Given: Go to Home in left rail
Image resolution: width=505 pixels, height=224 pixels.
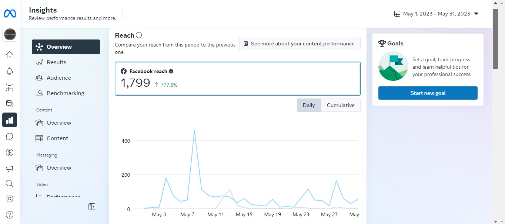Looking at the screenshot, I should coord(10,55).
